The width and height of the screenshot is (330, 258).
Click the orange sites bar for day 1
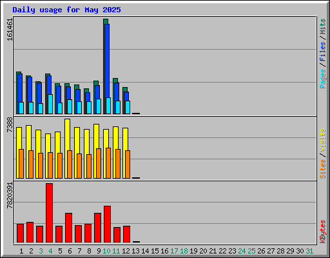click(x=21, y=164)
